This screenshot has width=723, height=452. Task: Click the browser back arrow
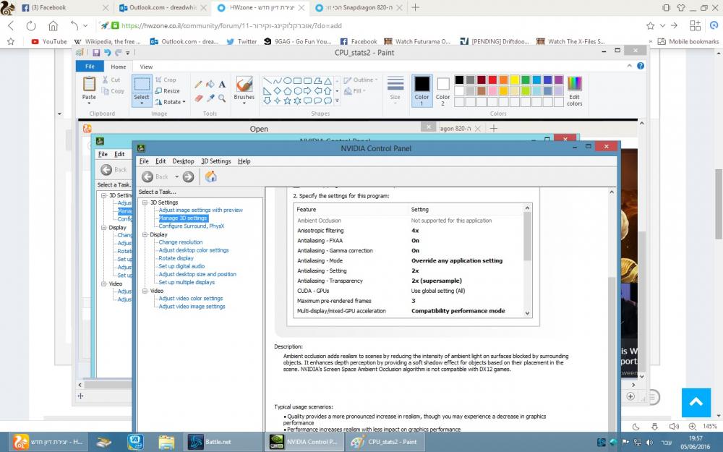point(11,26)
